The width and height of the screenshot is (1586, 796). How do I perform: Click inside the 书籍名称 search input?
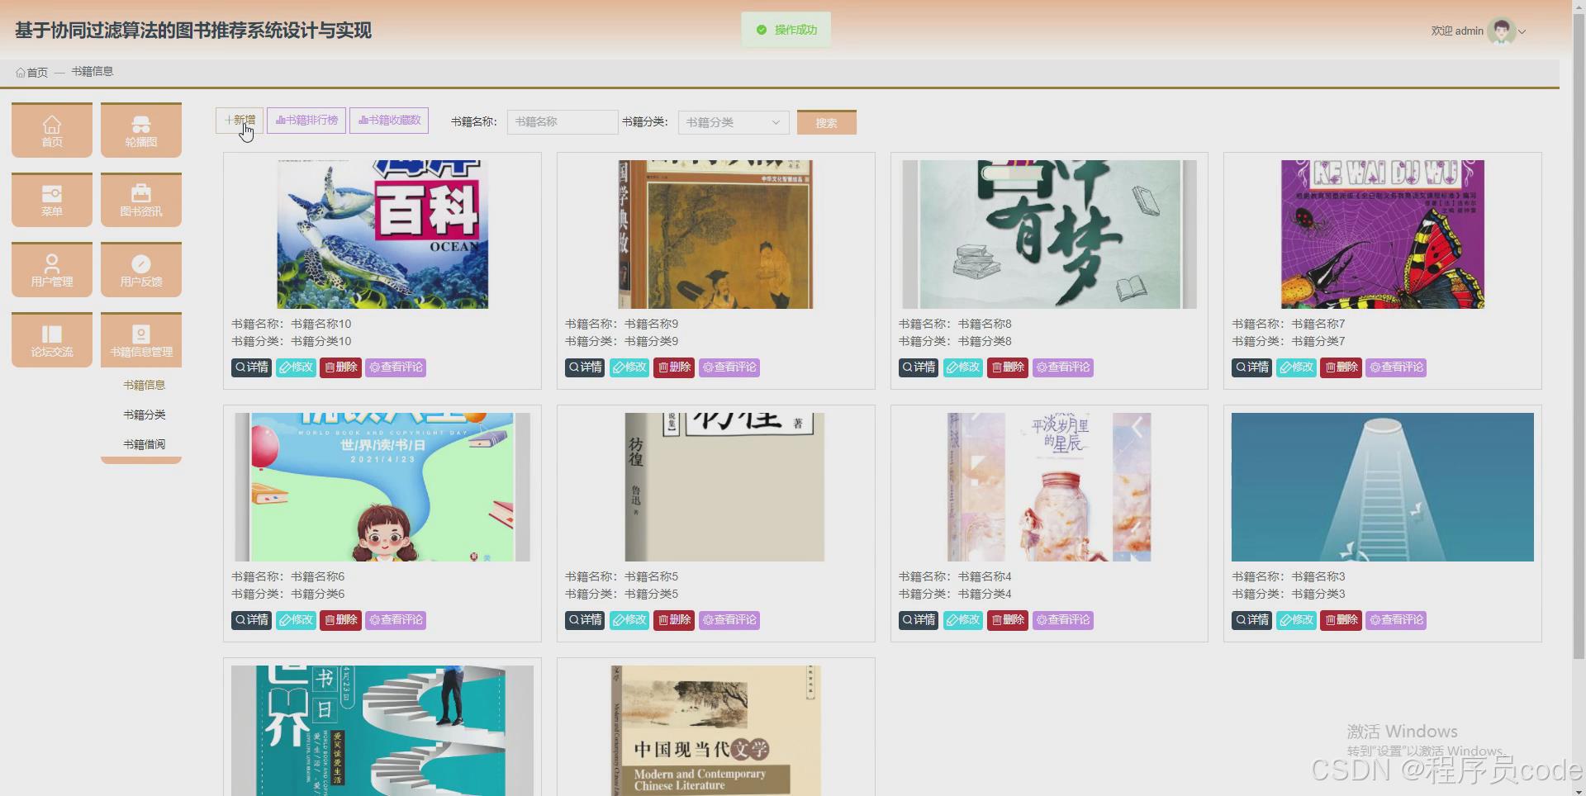pyautogui.click(x=562, y=121)
